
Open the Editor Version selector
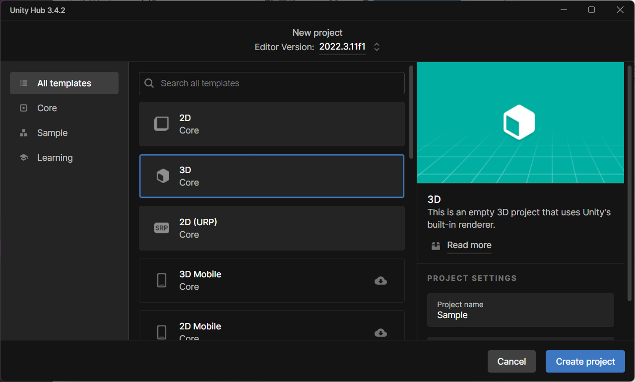342,47
